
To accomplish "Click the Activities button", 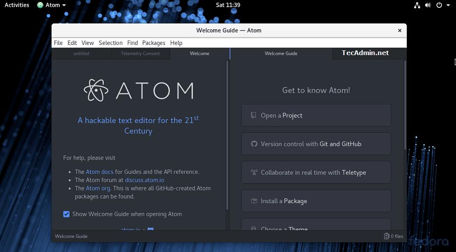I will click(17, 5).
